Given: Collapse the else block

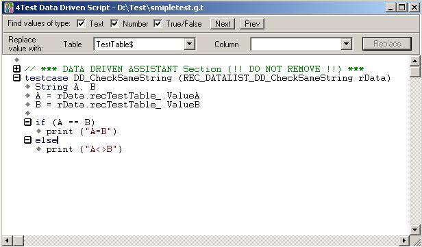Looking at the screenshot, I should pos(27,140).
